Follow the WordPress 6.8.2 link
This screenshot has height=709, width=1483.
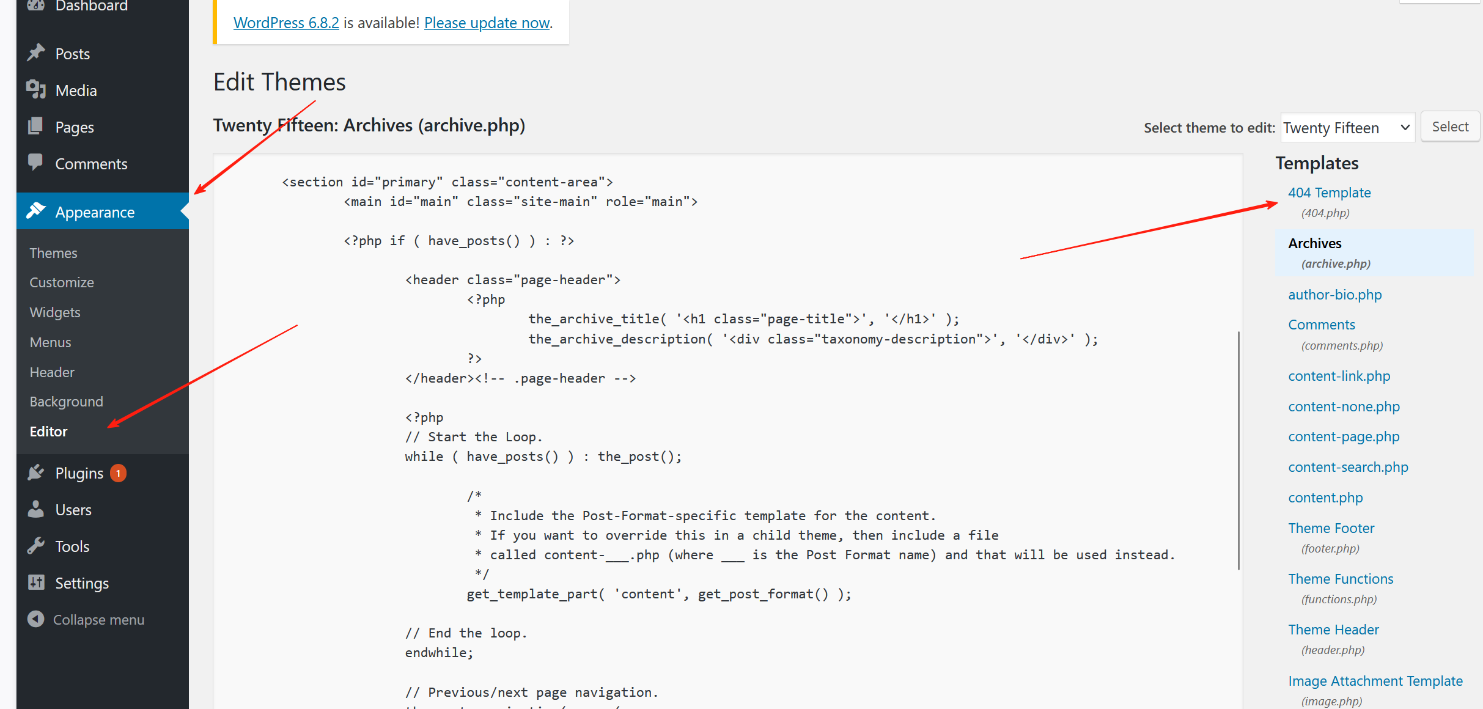286,23
